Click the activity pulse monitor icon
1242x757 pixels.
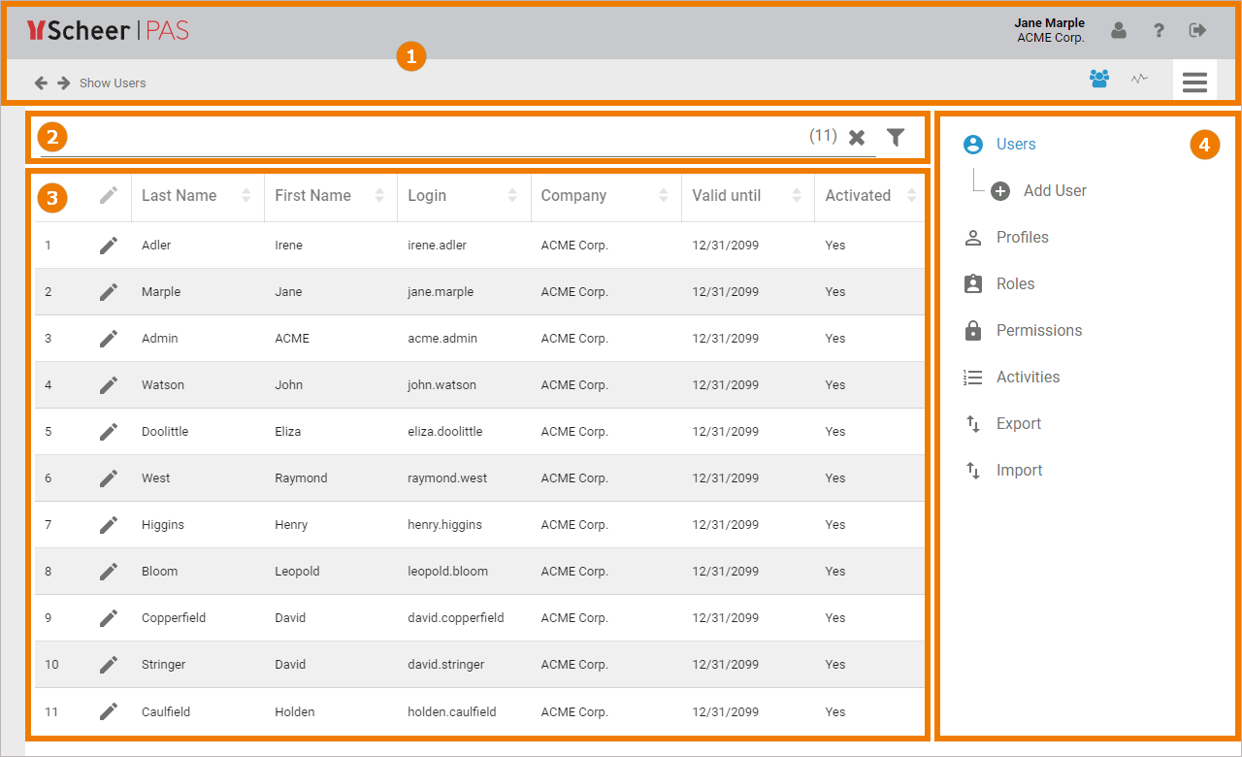point(1139,80)
